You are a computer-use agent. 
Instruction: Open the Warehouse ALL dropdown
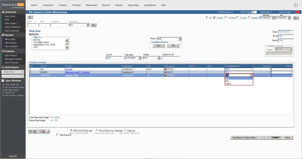tap(88, 25)
